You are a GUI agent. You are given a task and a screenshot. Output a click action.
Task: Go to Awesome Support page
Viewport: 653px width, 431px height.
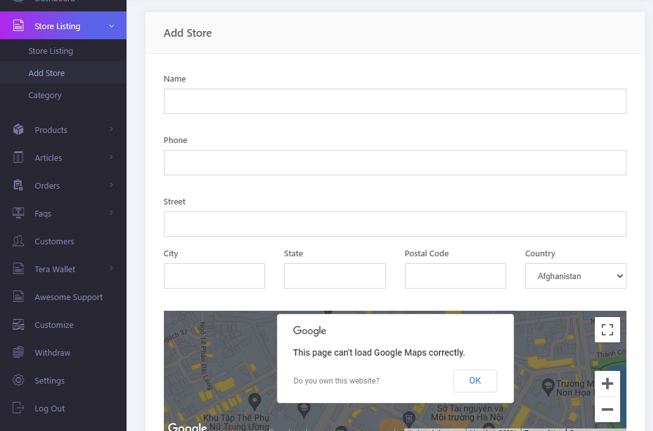point(68,297)
